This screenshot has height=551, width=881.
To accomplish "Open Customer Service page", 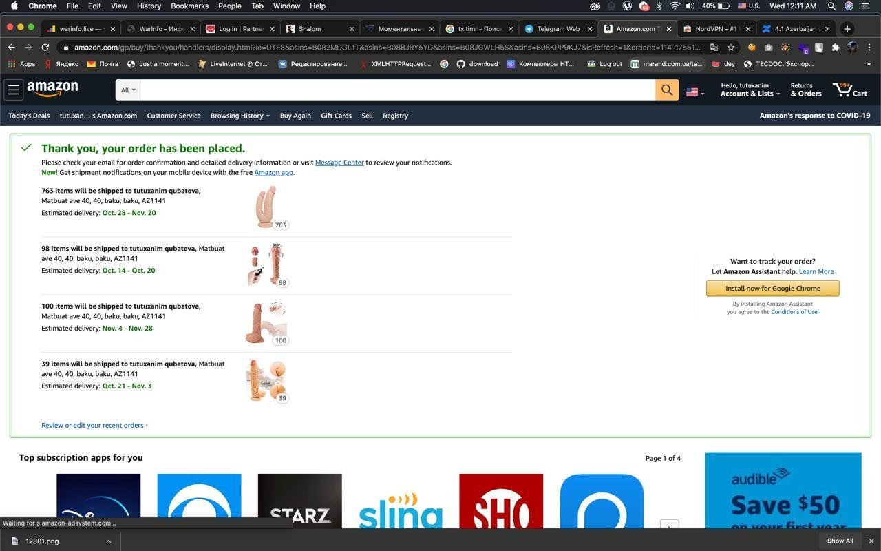I will 173,116.
